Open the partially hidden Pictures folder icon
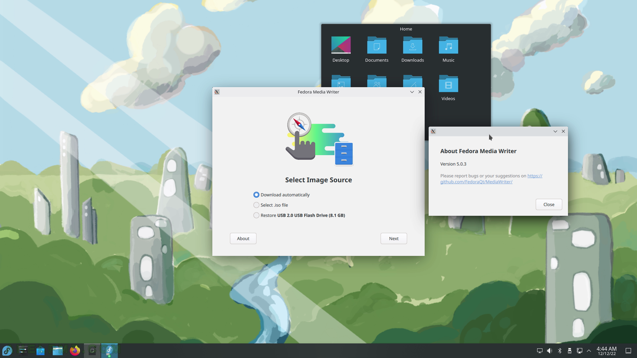The height and width of the screenshot is (358, 637). [x=341, y=81]
